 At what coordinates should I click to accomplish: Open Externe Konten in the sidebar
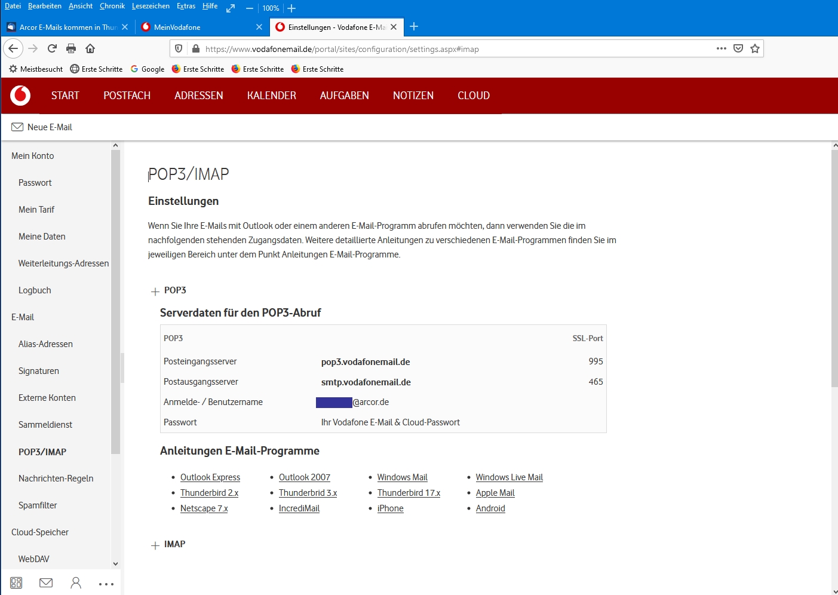47,398
